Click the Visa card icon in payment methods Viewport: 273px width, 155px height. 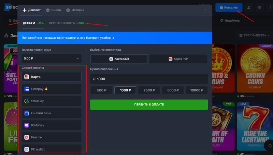tap(27, 77)
